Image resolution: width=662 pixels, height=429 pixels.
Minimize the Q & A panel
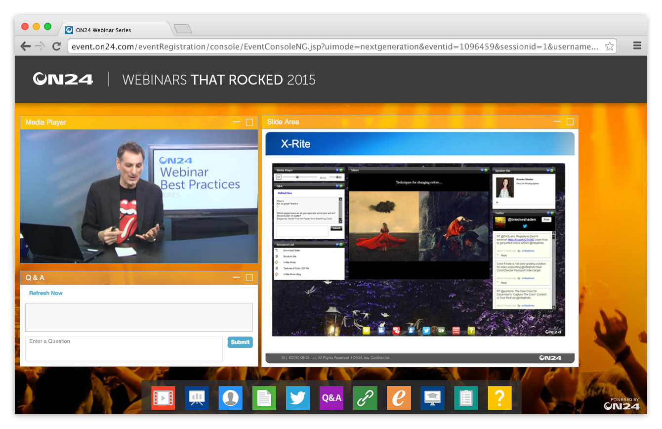click(237, 278)
